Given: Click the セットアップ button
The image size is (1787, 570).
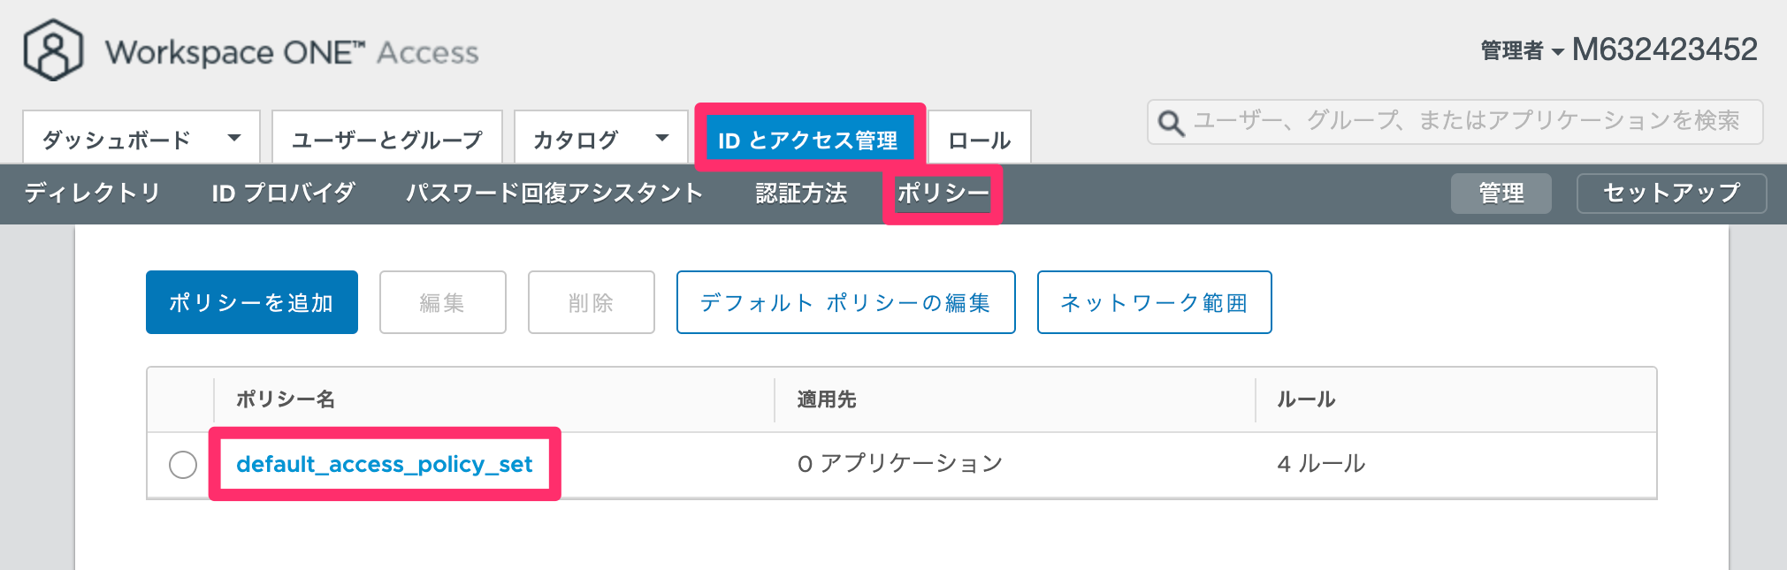Looking at the screenshot, I should pos(1672,193).
